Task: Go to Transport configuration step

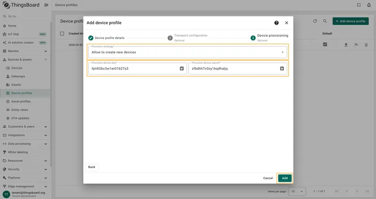Action: (x=188, y=38)
